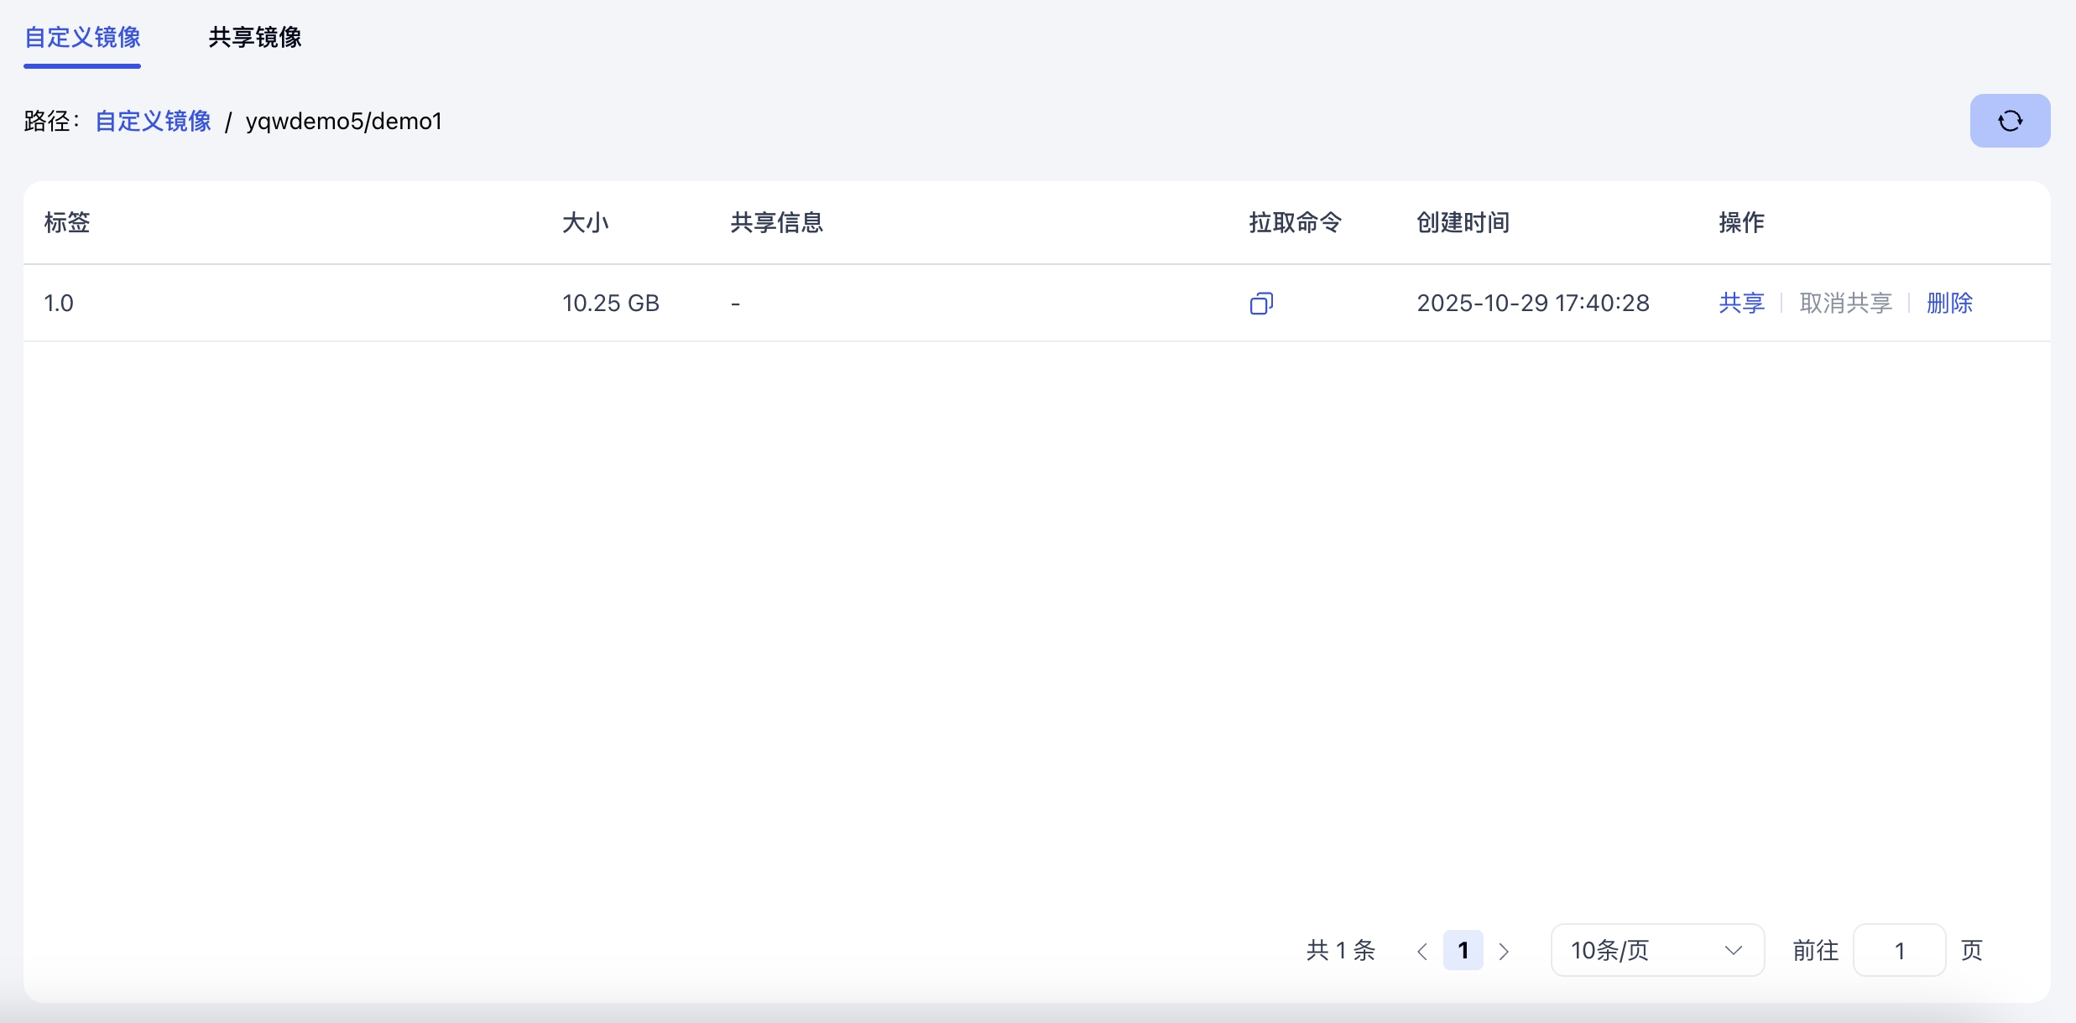The height and width of the screenshot is (1023, 2076).
Task: Delete tag 1.0 using 删除
Action: (1949, 303)
